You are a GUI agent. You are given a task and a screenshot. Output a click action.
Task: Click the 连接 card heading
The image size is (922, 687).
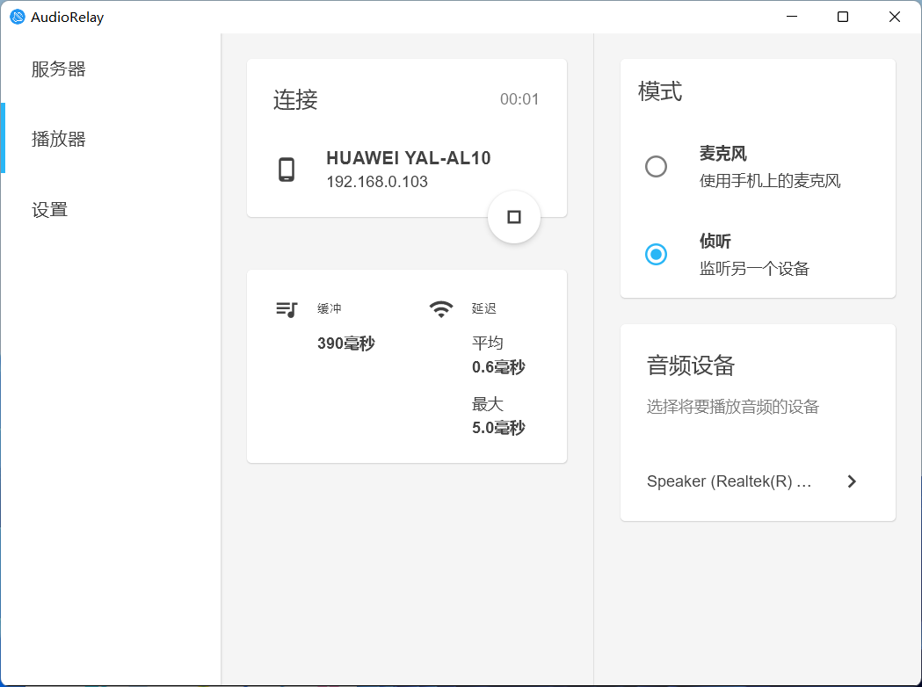(x=295, y=100)
